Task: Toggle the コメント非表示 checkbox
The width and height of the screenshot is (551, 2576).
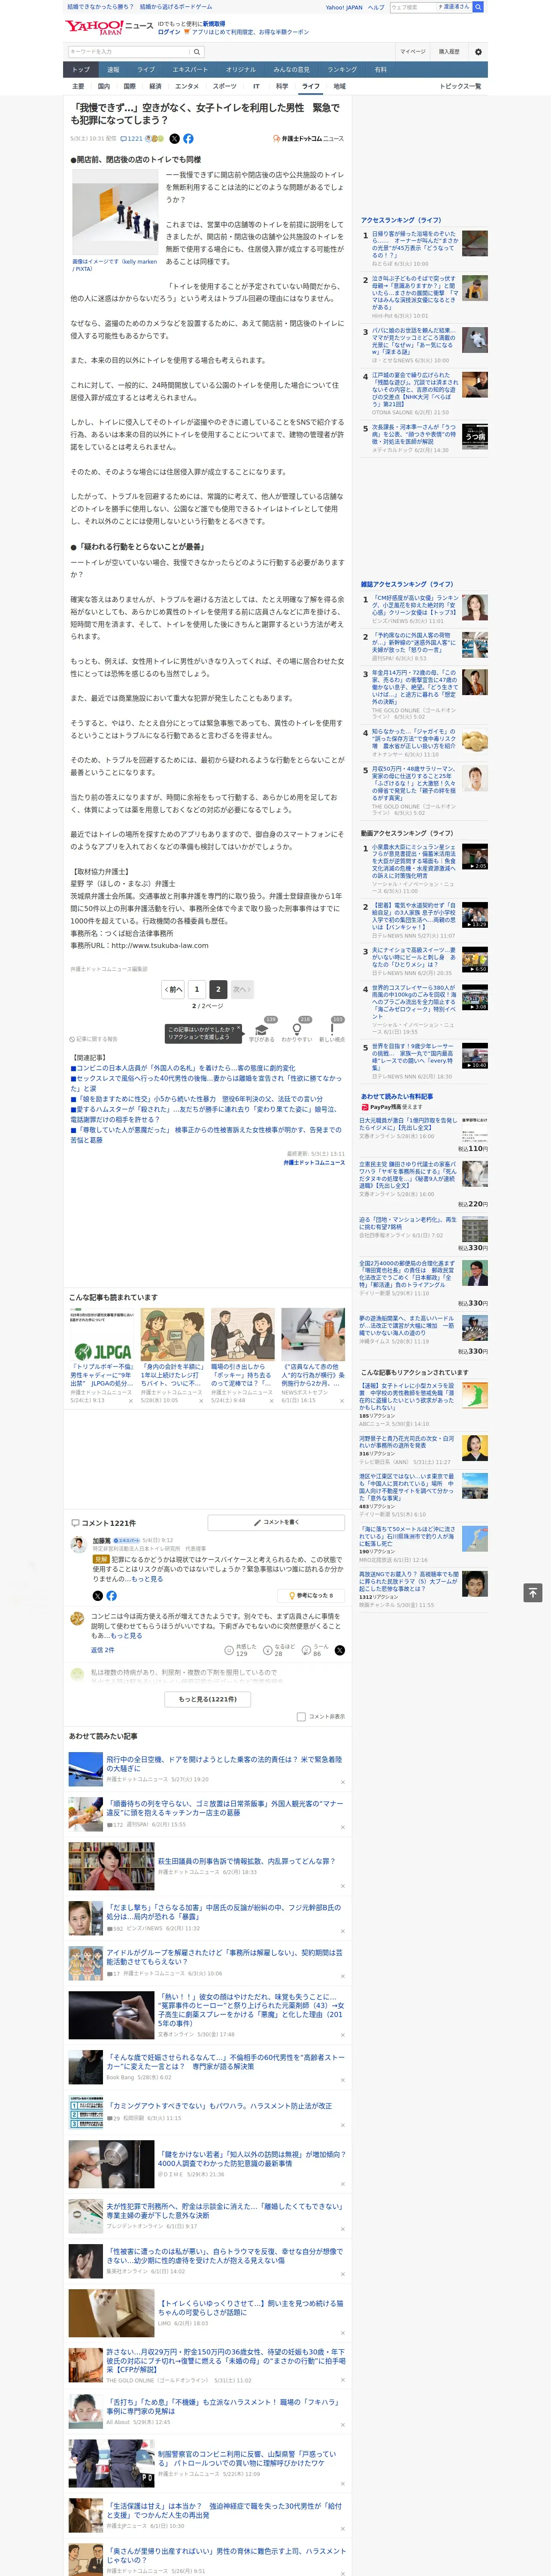Action: 301,1716
